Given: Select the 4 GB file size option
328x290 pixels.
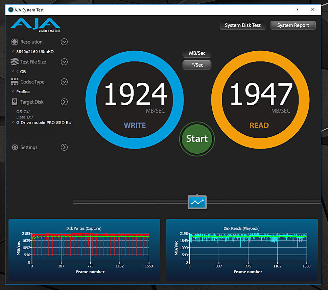Looking at the screenshot, I should [21, 72].
